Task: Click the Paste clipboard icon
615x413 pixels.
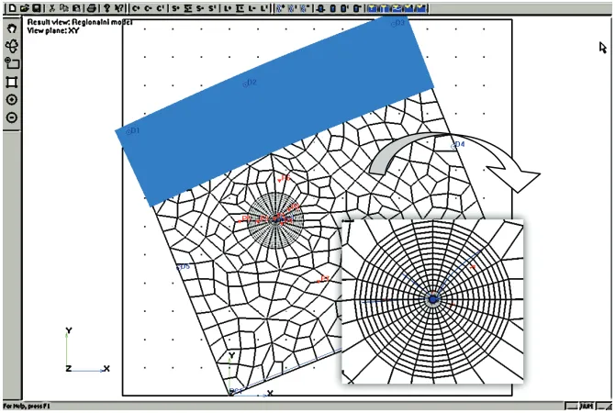Action: (x=76, y=8)
